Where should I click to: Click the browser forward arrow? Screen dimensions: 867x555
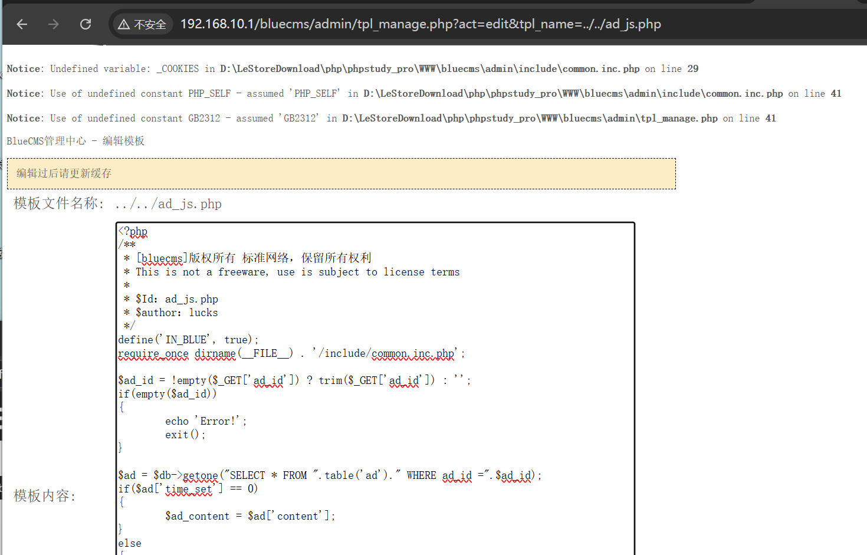[x=54, y=24]
